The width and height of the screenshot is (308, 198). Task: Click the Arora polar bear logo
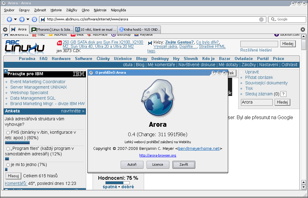click(x=158, y=97)
